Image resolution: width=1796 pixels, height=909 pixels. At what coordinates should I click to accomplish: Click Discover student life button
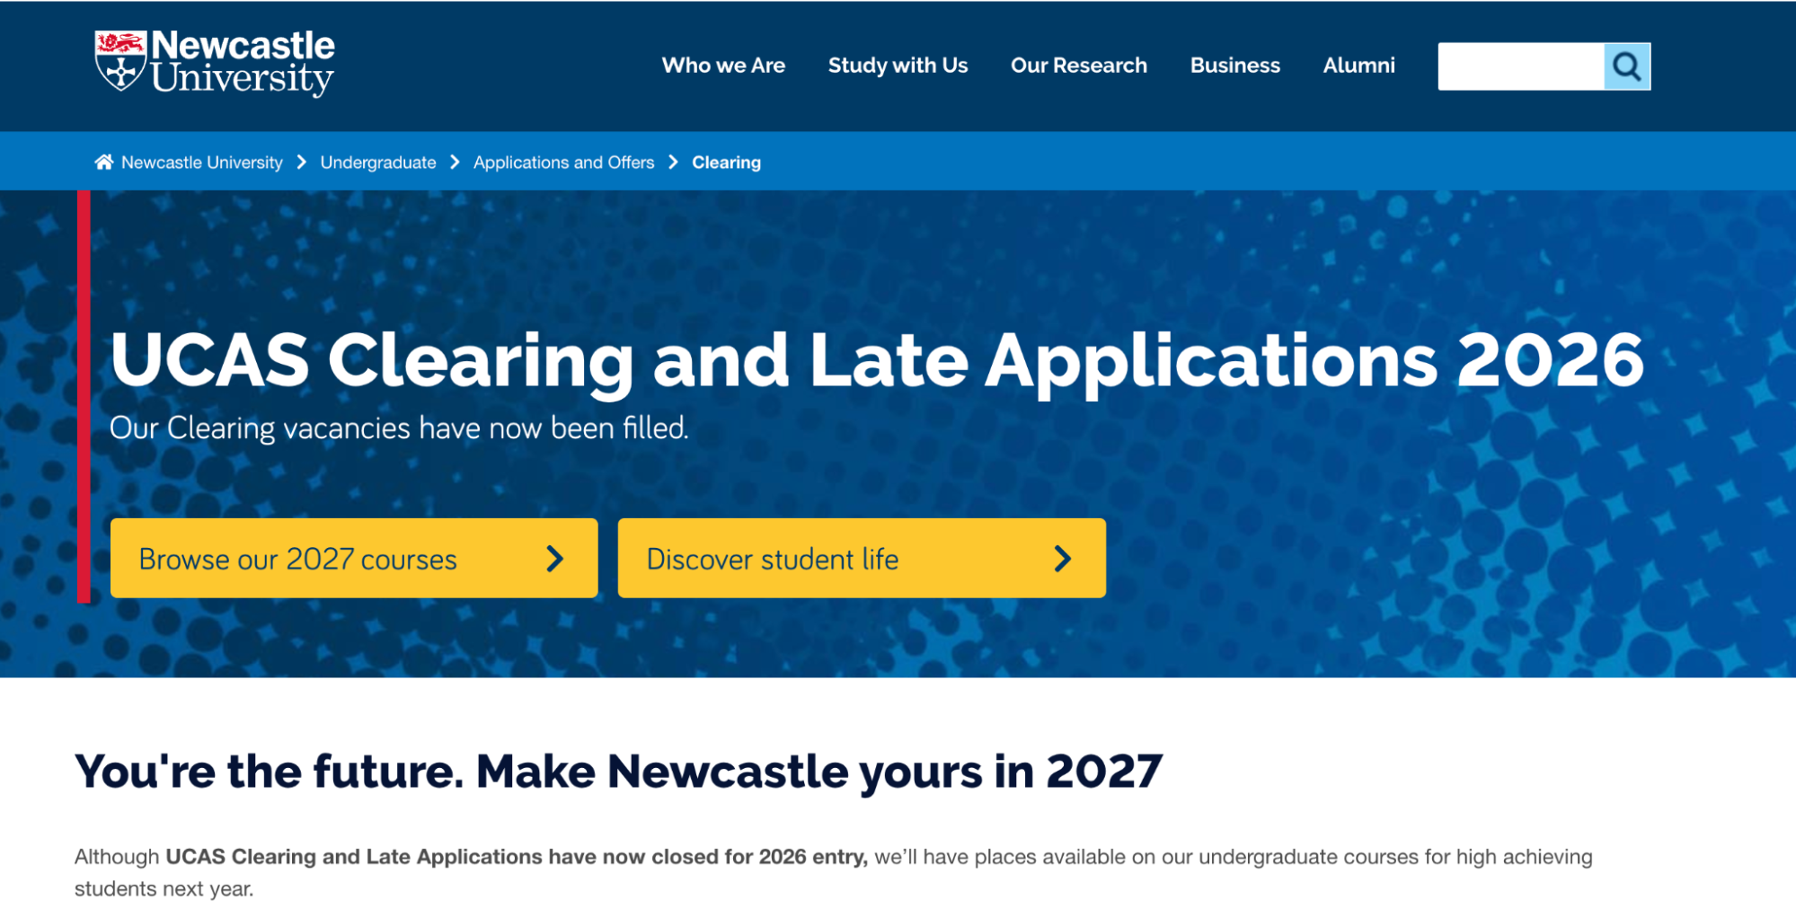tap(862, 558)
